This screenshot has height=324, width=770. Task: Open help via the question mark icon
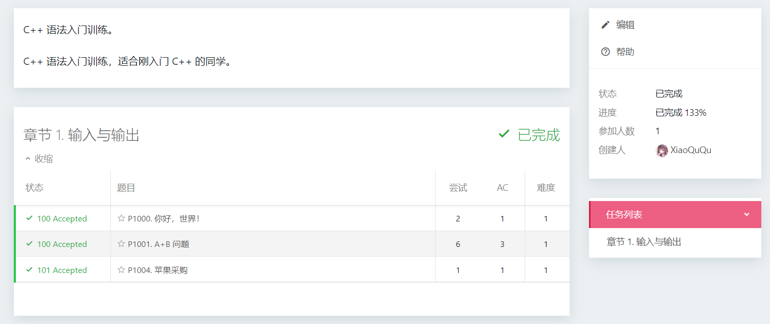[605, 51]
